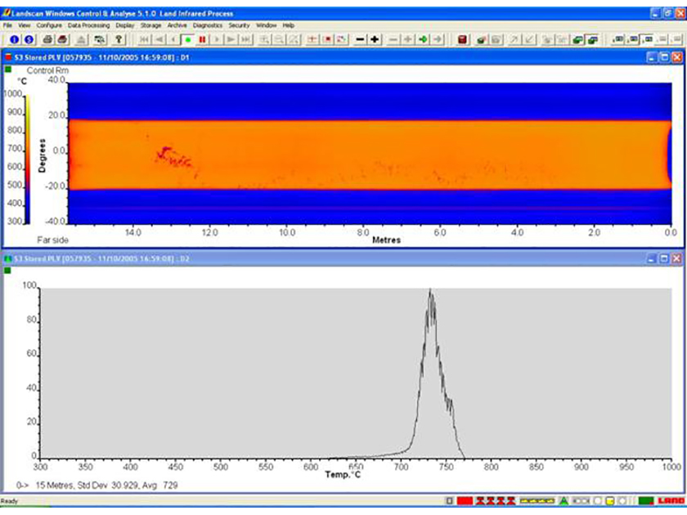Click the black plus icon in toolbar
Image resolution: width=687 pixels, height=515 pixels.
coord(375,39)
